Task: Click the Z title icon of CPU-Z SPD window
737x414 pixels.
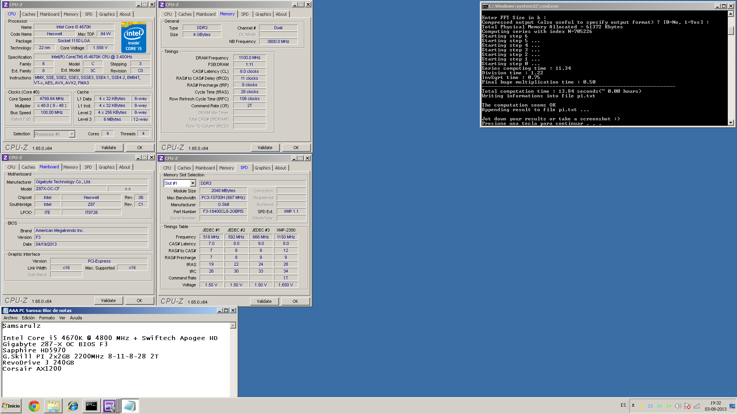Action: pyautogui.click(x=161, y=158)
